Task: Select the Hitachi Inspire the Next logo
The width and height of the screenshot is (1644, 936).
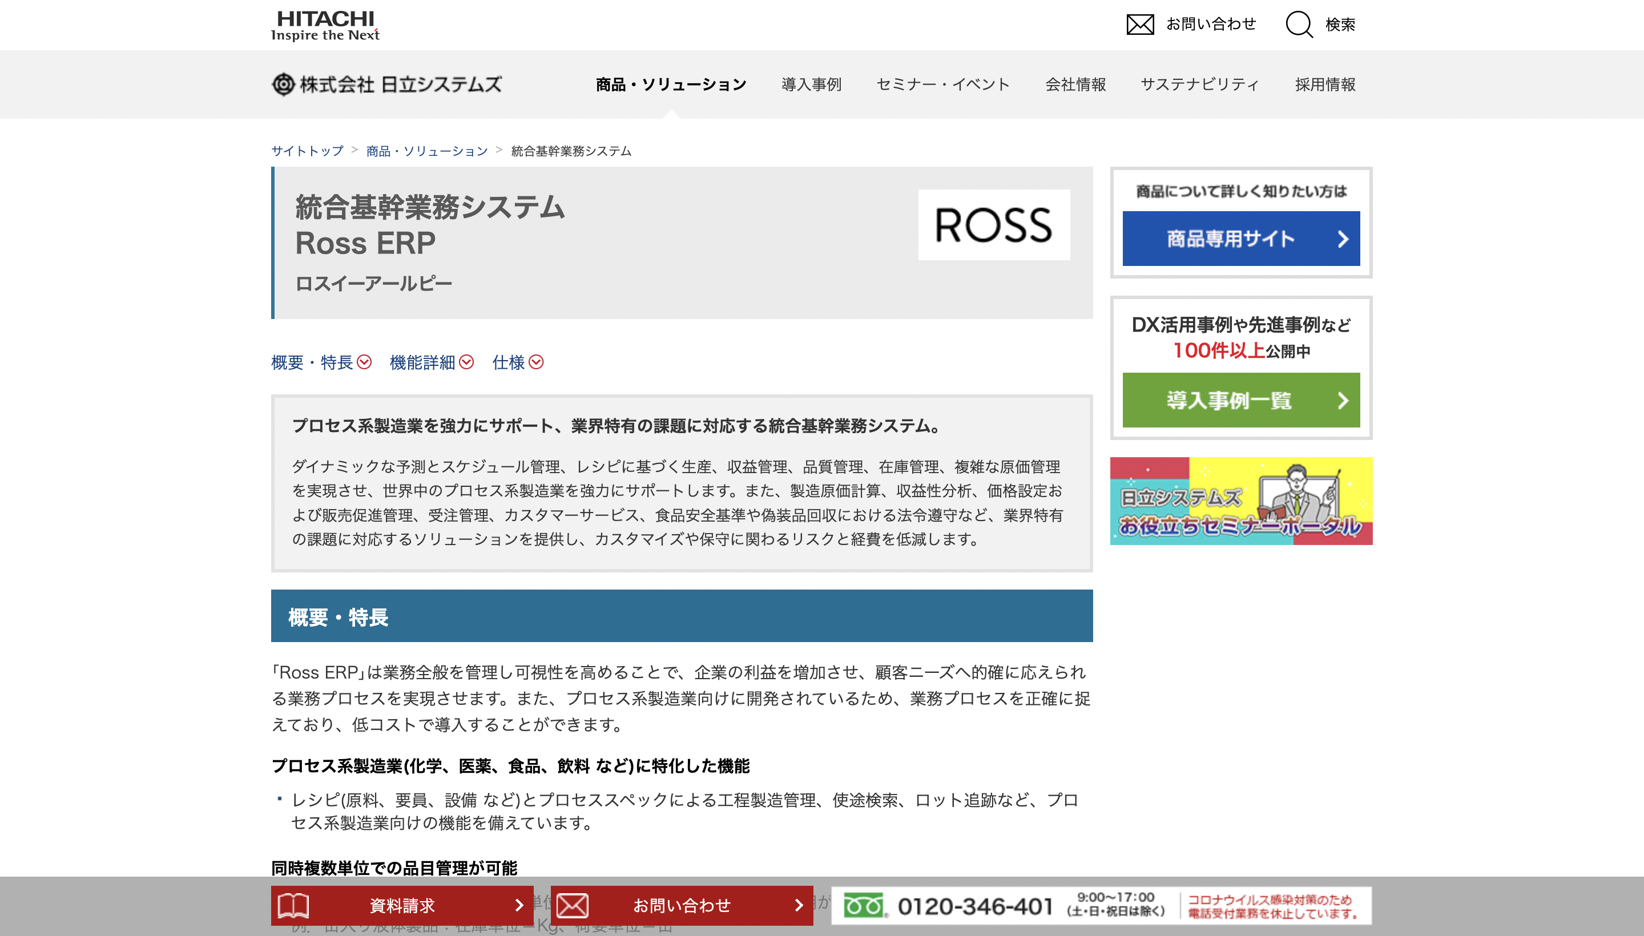Action: 325,25
